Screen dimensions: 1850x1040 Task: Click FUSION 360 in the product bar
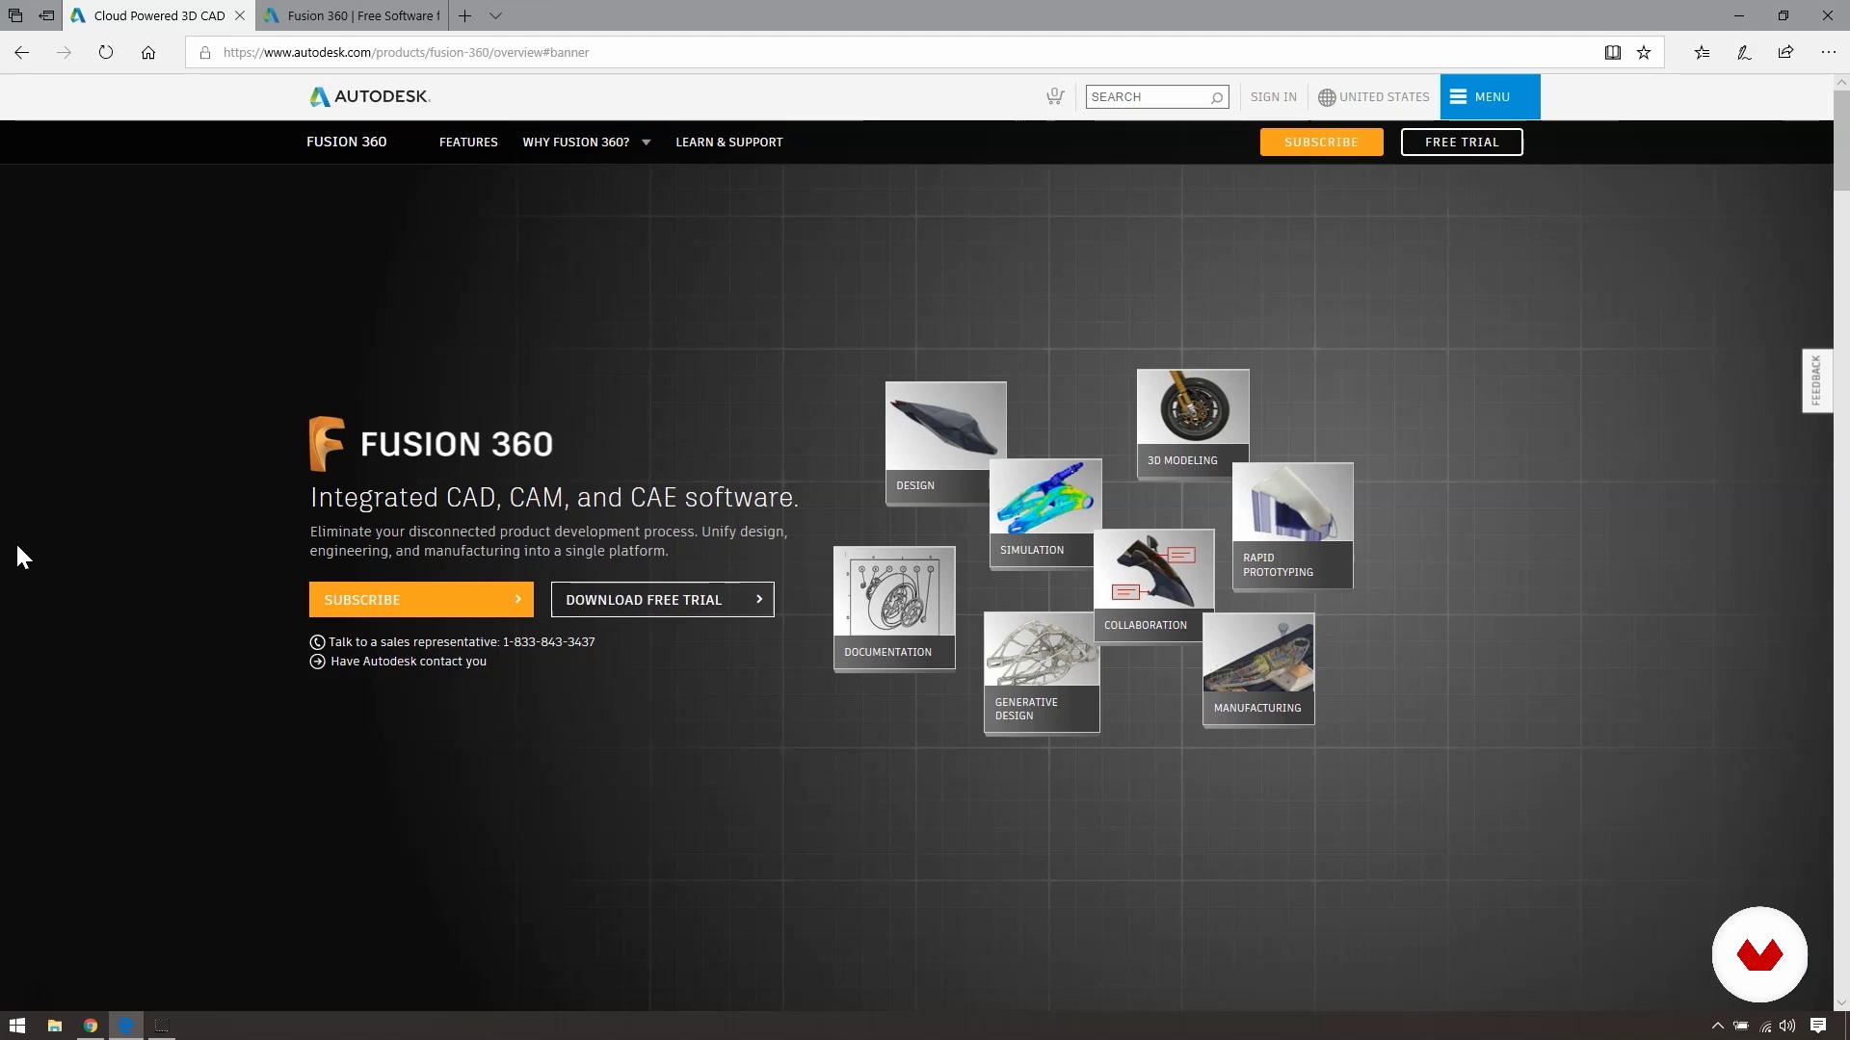tap(346, 142)
